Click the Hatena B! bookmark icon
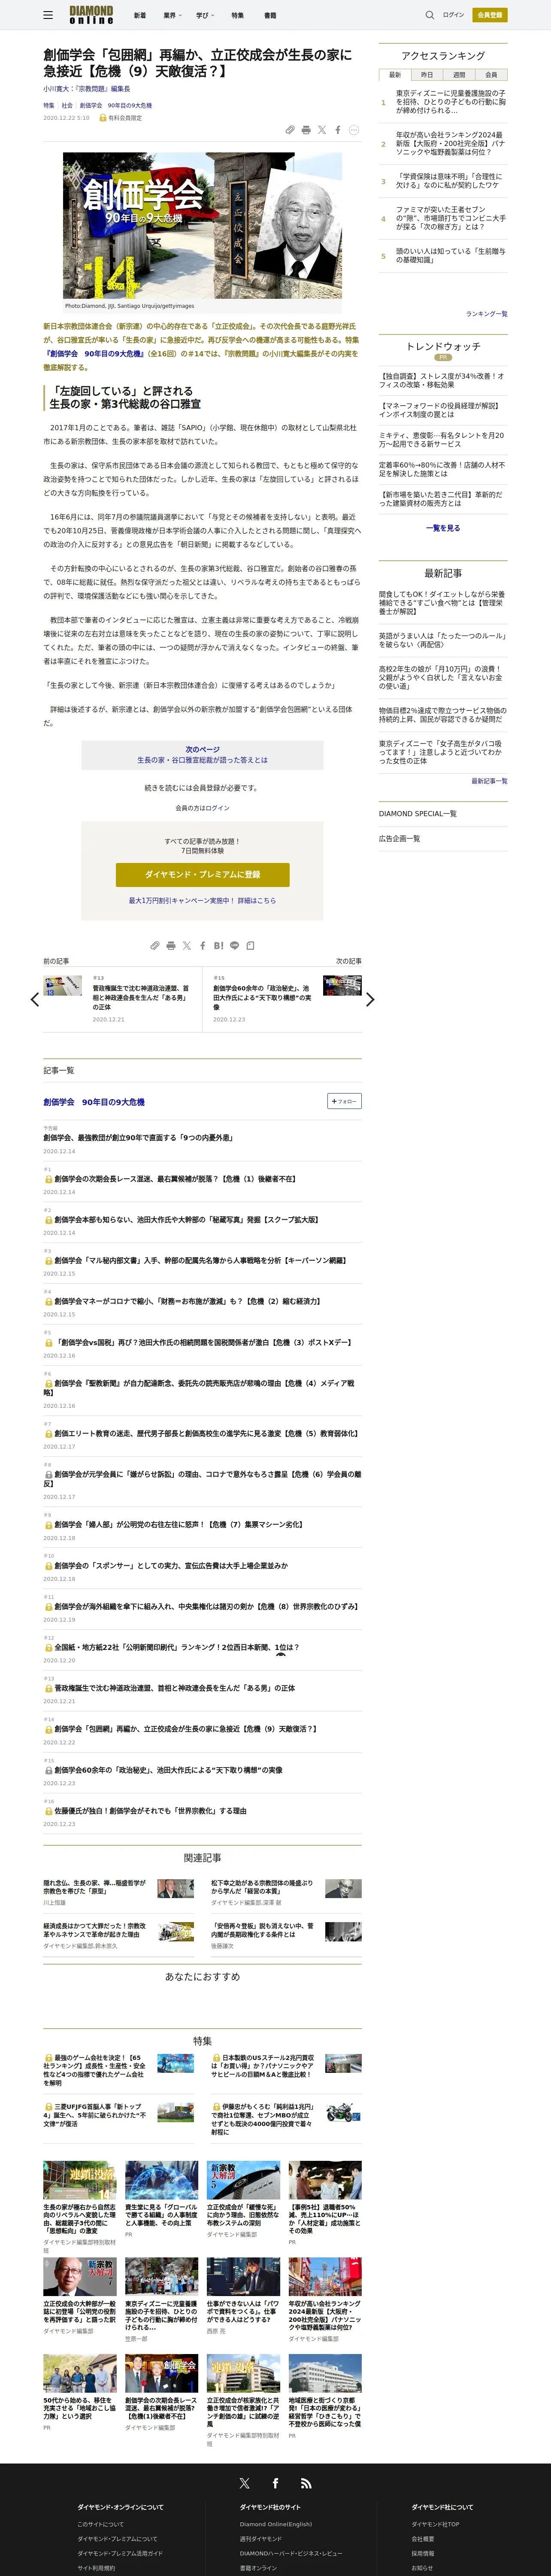Screen dimensions: 551x2576 (x=218, y=945)
